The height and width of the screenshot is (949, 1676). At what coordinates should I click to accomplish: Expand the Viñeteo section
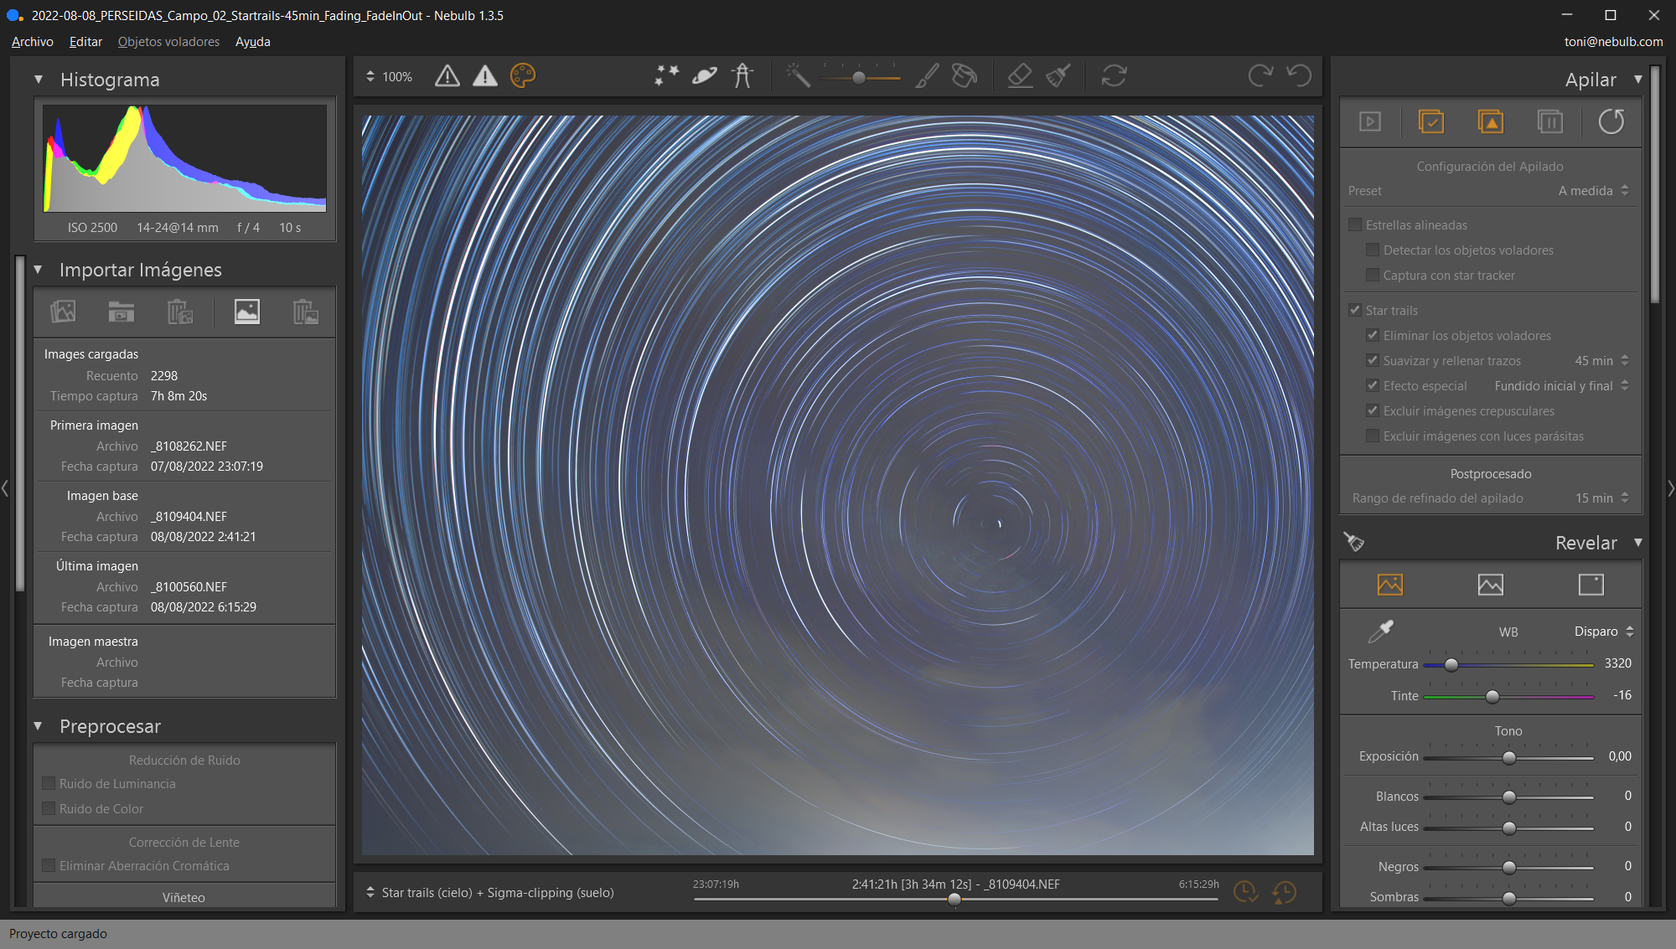tap(184, 897)
